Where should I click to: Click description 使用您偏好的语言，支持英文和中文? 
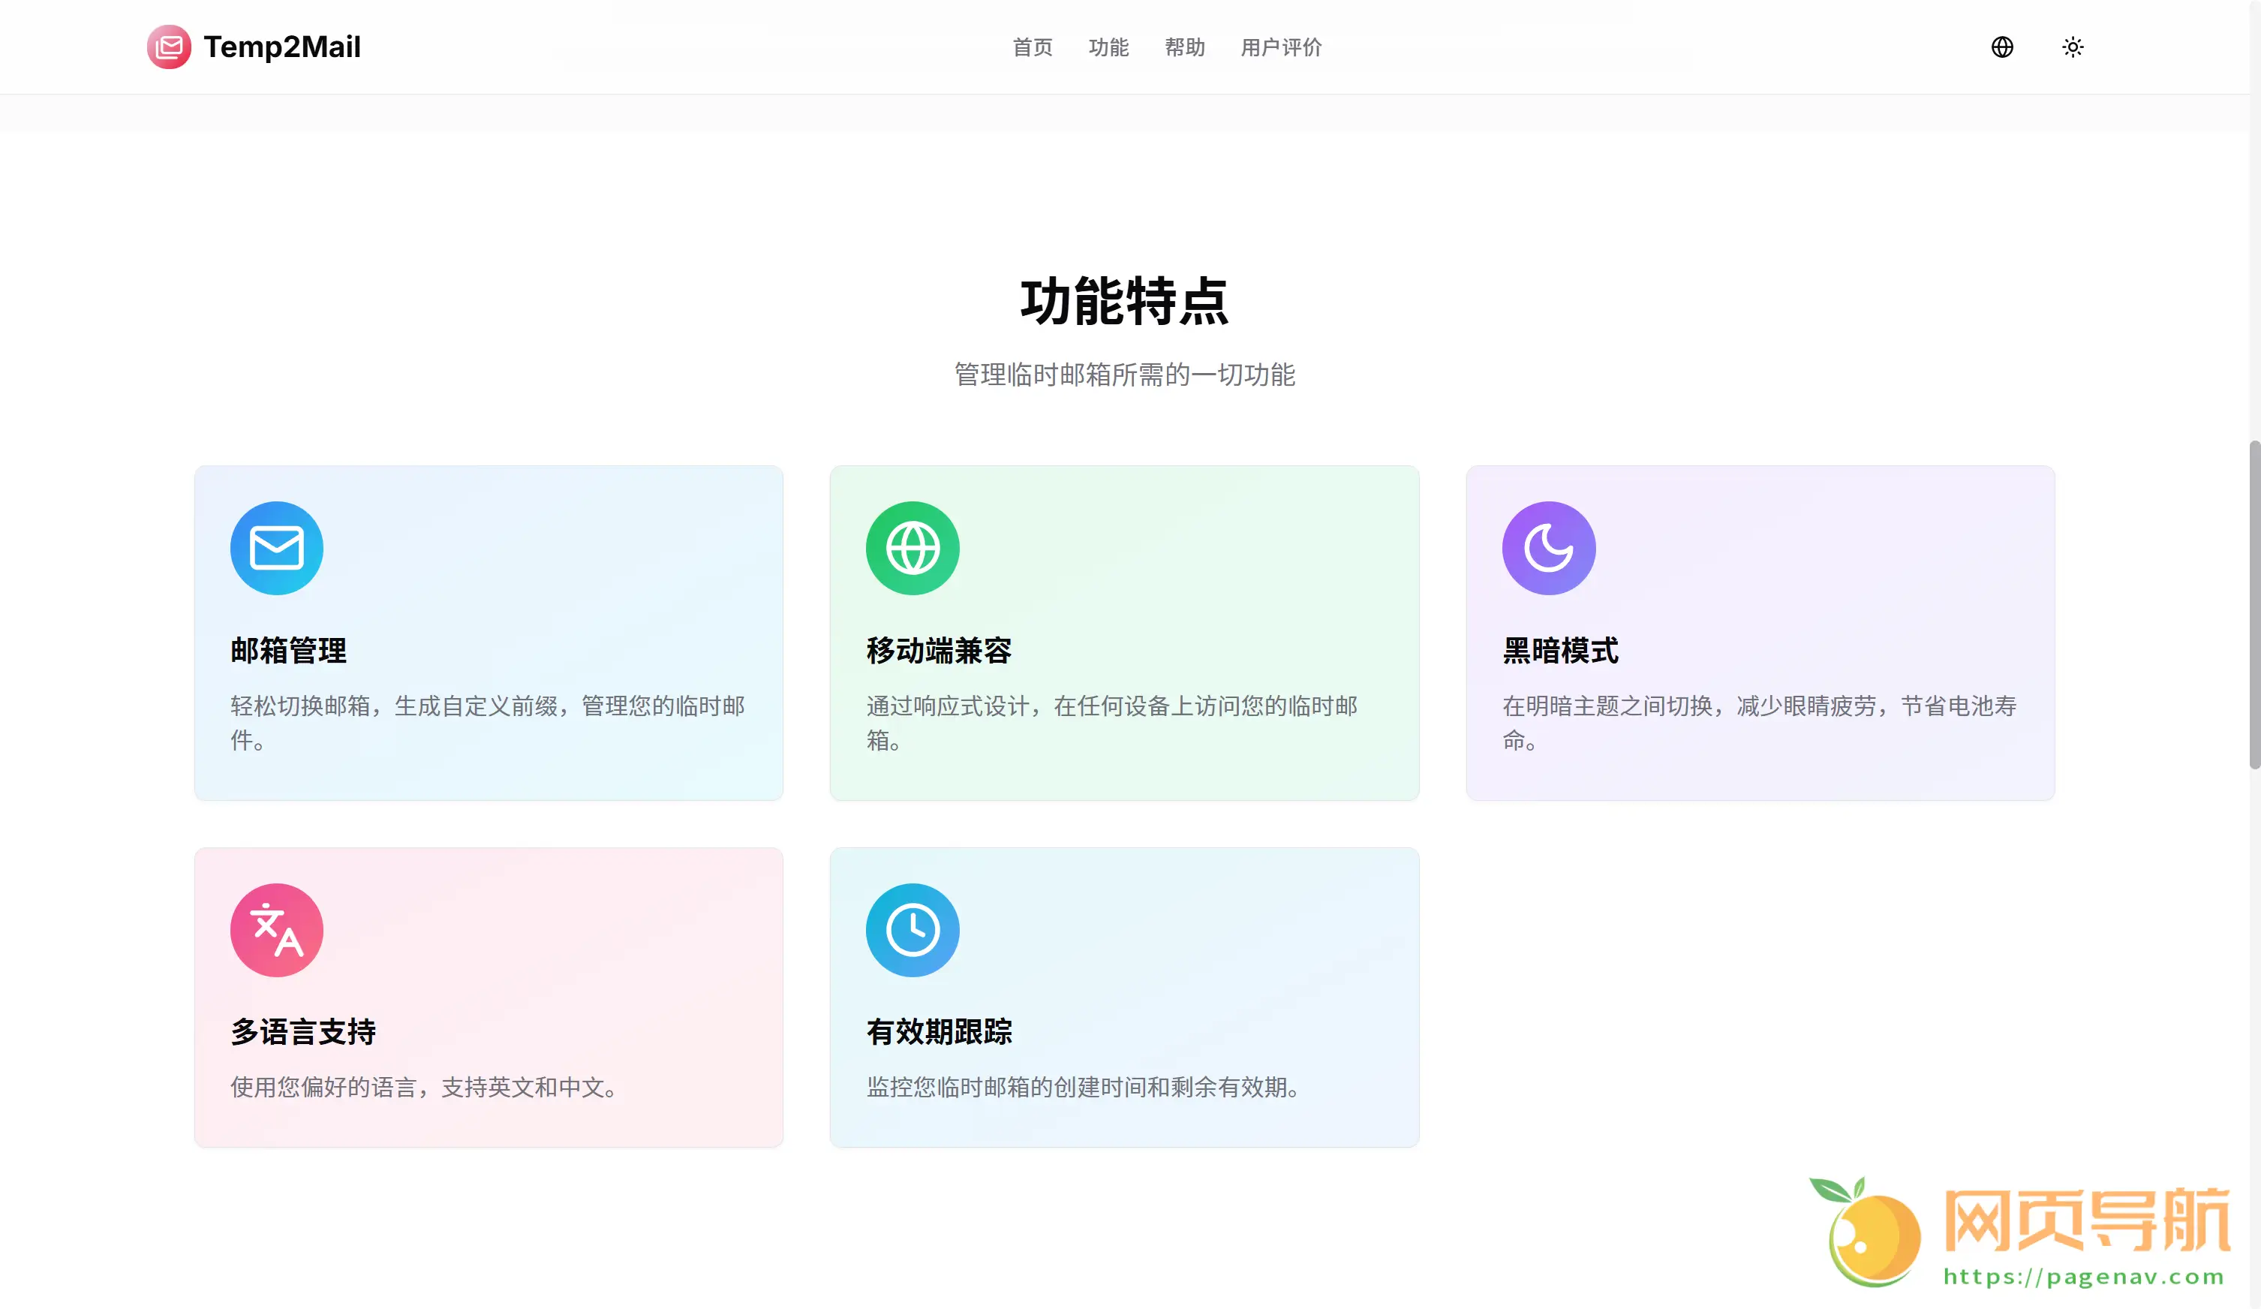pyautogui.click(x=423, y=1088)
